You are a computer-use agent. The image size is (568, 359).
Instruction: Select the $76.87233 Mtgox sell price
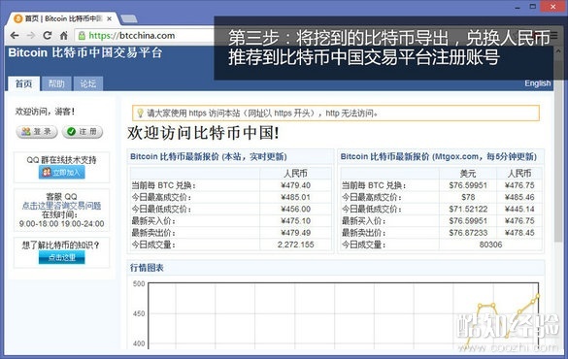[x=468, y=233]
